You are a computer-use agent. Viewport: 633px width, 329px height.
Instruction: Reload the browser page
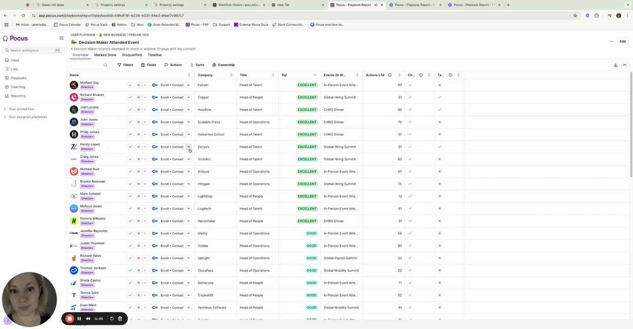coord(23,16)
